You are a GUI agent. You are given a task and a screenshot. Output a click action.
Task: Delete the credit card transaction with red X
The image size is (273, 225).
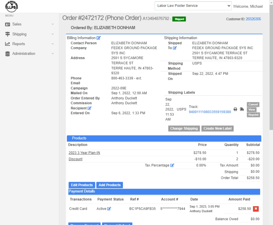(x=256, y=209)
